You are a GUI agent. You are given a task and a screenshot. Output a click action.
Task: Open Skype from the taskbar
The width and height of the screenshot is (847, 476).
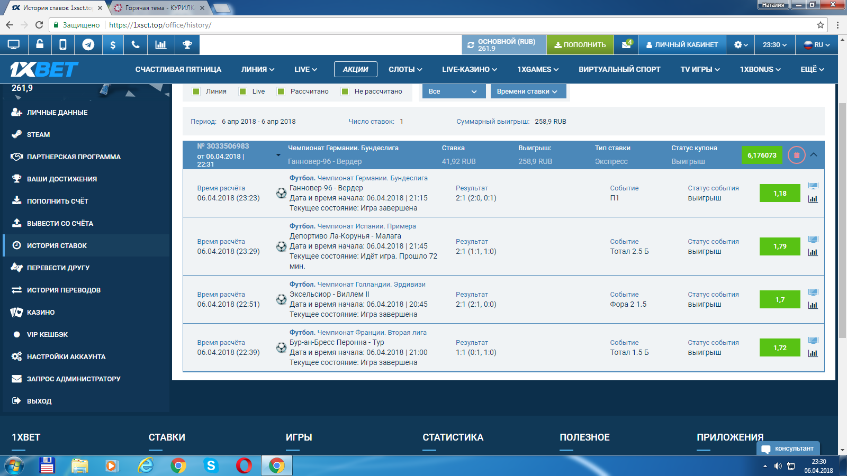(x=211, y=465)
